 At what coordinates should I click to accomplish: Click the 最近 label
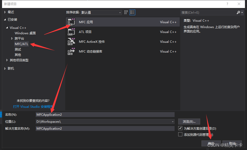11,12
